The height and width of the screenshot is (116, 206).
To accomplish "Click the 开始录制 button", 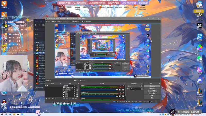I will point(152,88).
